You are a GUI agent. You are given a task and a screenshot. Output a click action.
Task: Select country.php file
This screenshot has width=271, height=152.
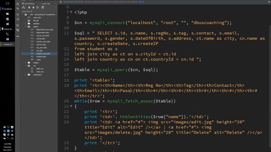pyautogui.click(x=41, y=45)
